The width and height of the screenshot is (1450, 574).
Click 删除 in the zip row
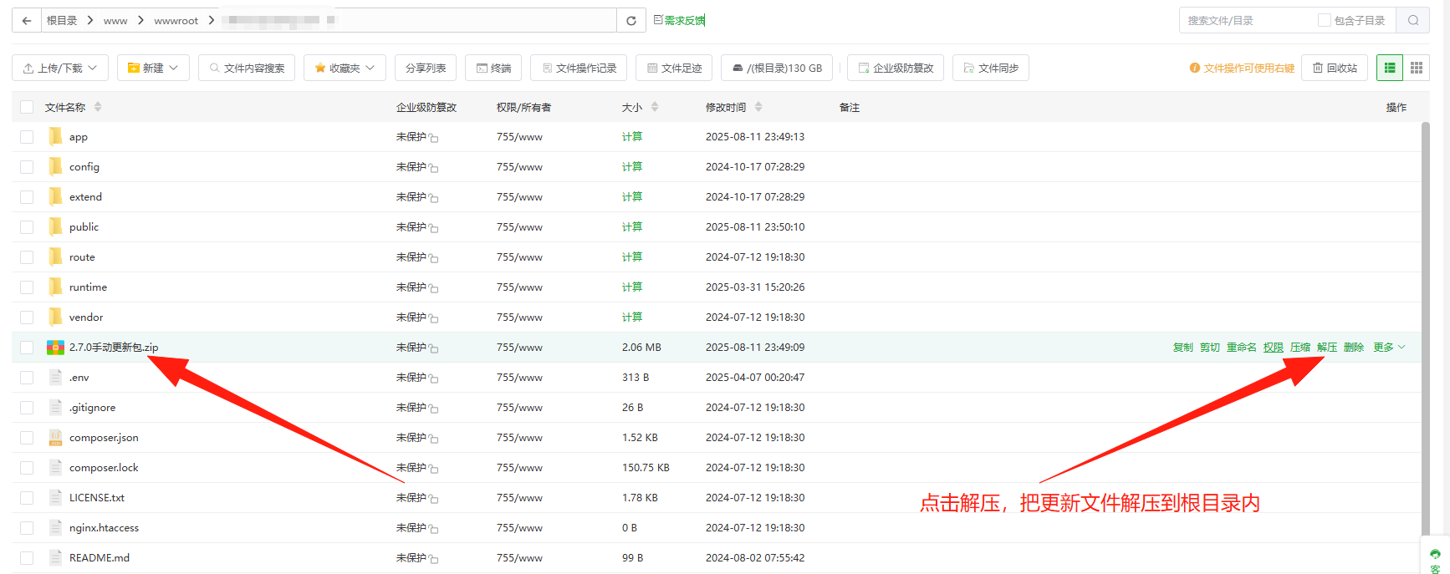click(x=1354, y=348)
